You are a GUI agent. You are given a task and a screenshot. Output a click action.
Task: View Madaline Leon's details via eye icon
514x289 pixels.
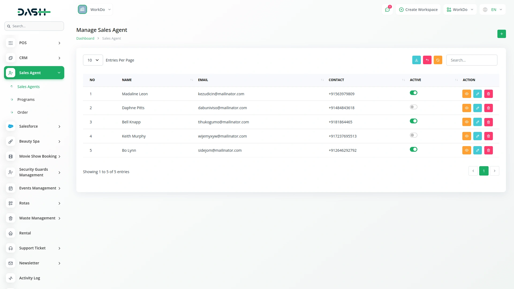click(x=466, y=94)
